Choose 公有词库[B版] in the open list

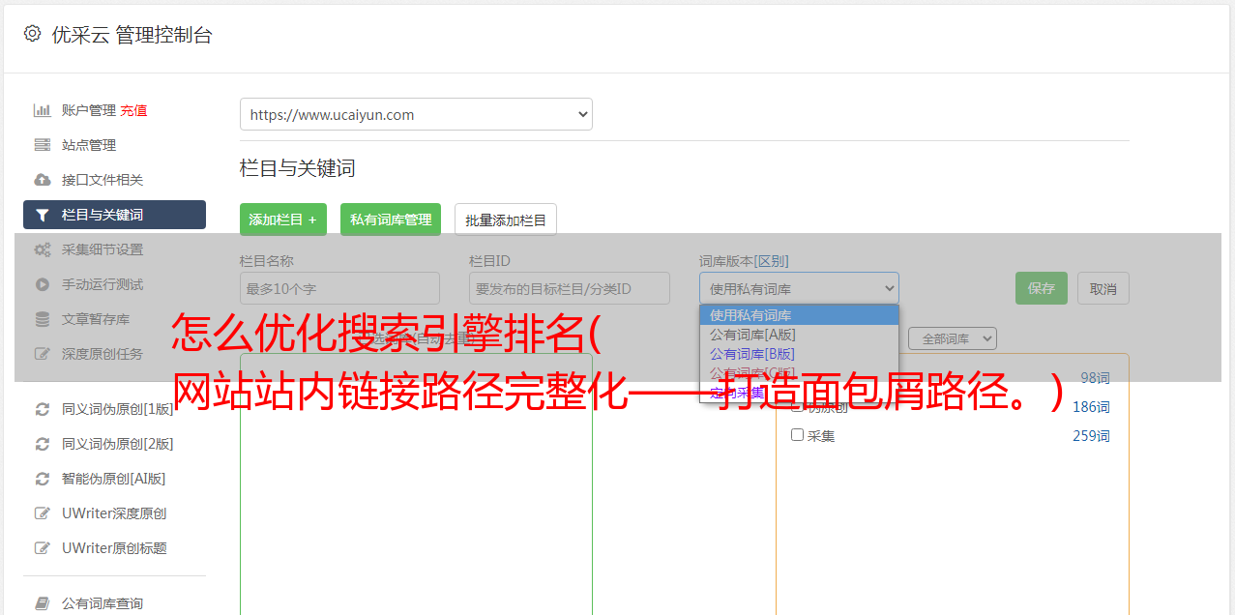point(799,354)
